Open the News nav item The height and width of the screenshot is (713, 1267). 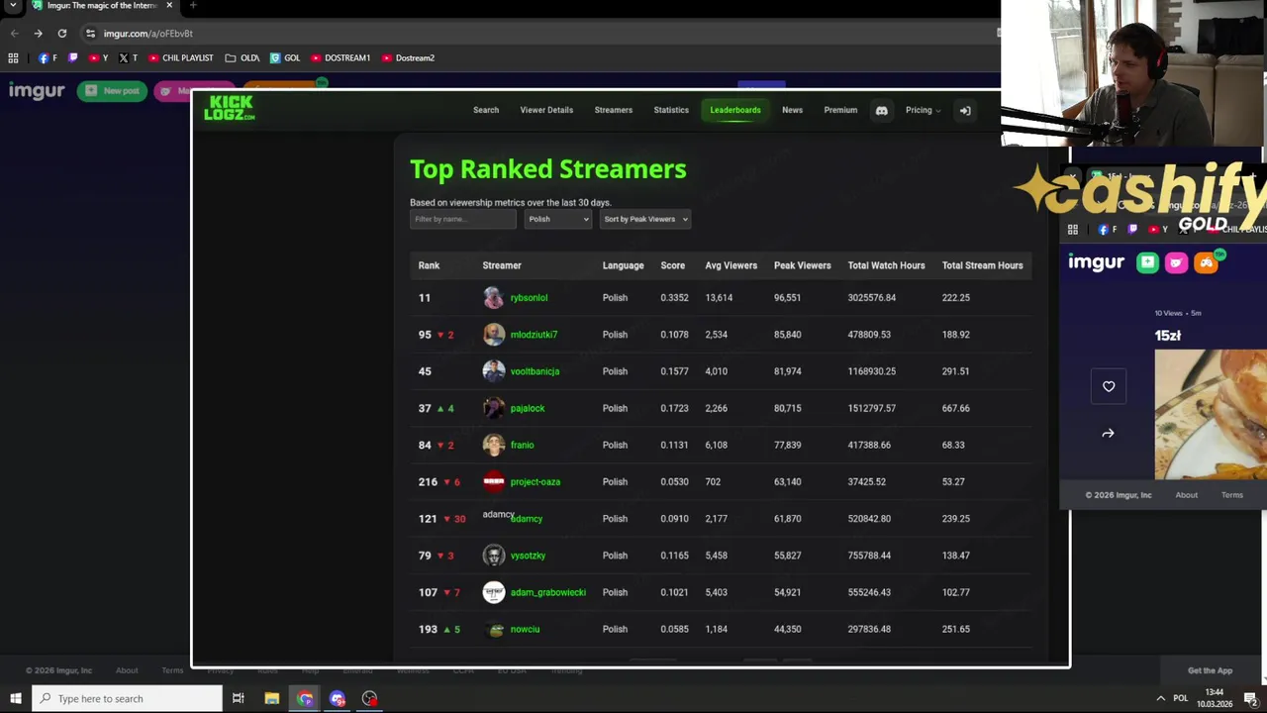pos(792,110)
